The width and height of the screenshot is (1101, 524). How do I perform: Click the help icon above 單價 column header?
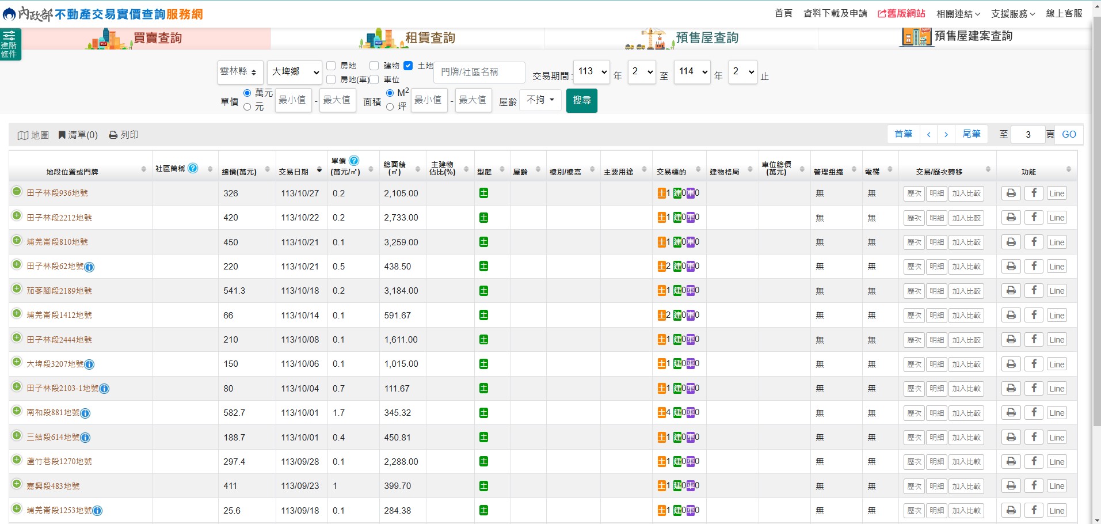click(354, 161)
